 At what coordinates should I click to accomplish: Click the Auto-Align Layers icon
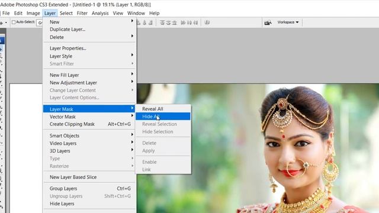point(207,22)
